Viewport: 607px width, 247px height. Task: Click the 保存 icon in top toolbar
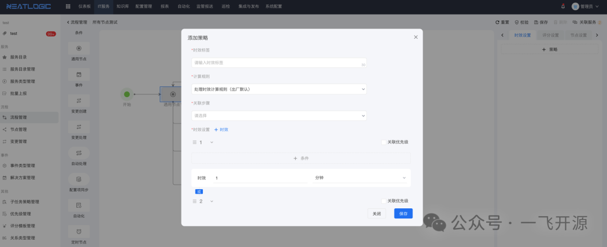541,22
